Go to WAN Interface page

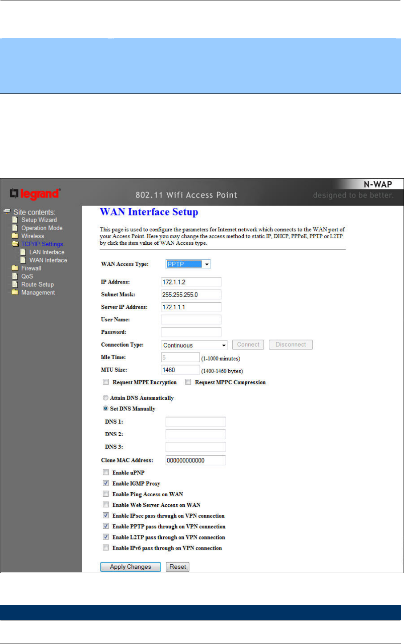point(48,260)
